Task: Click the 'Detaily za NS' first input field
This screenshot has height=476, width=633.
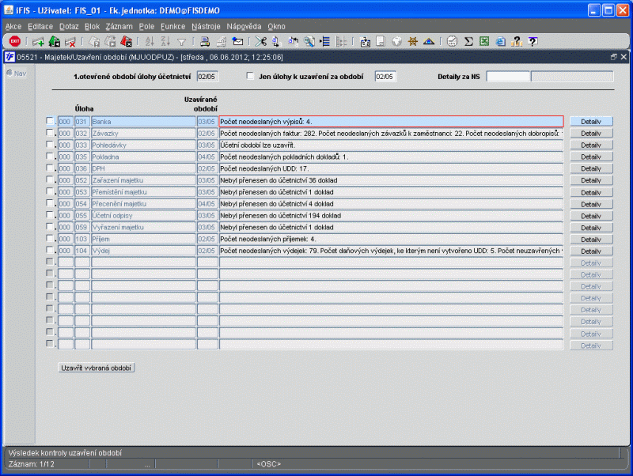Action: pos(508,77)
